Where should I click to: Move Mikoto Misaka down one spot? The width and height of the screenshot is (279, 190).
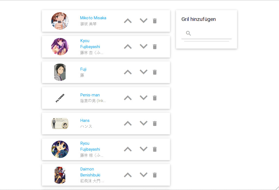tap(143, 21)
